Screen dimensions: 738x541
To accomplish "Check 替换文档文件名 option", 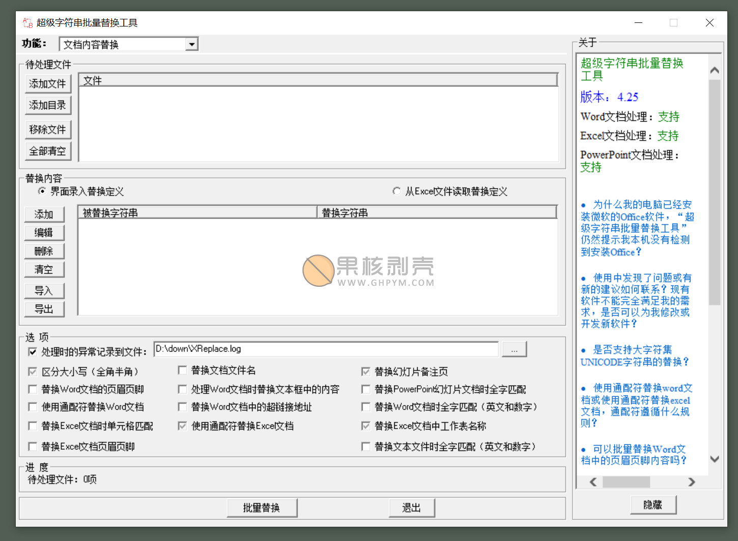I will (182, 370).
